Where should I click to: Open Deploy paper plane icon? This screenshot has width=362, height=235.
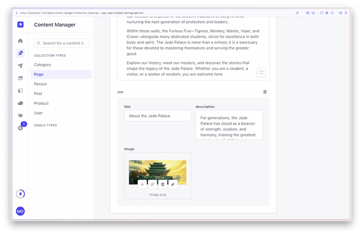20,66
